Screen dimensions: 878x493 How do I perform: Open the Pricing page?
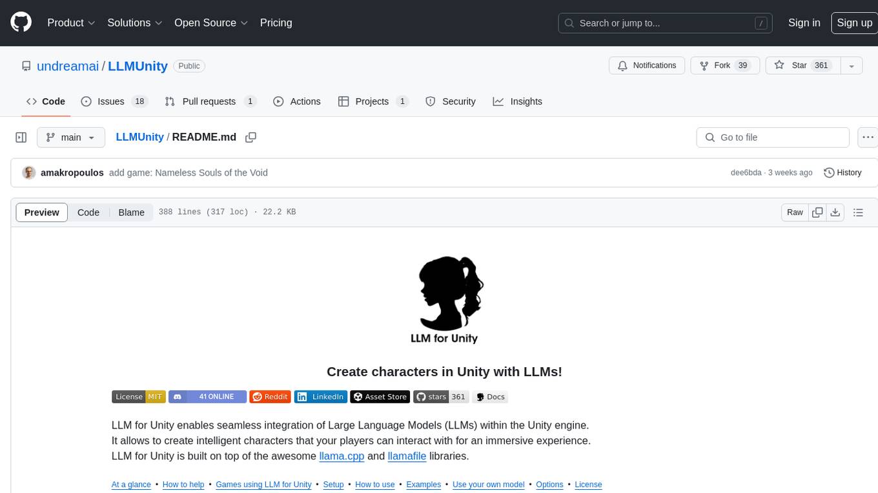point(276,23)
